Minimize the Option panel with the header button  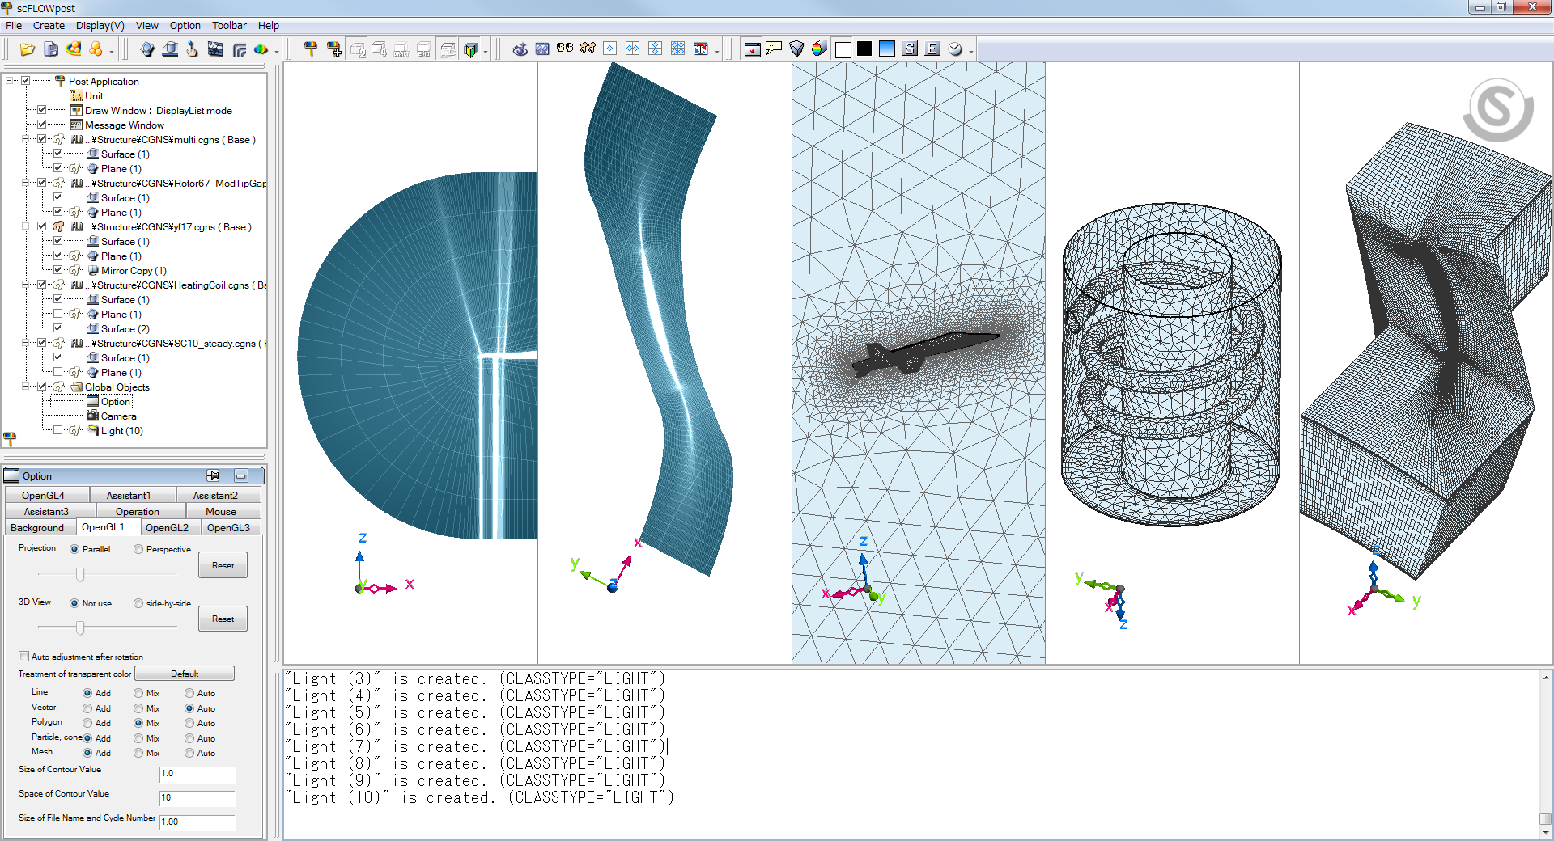[x=240, y=475]
